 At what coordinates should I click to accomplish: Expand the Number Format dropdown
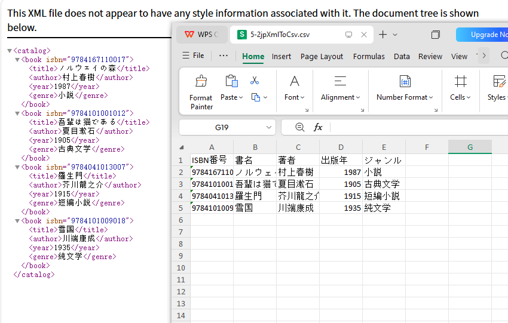coord(431,97)
